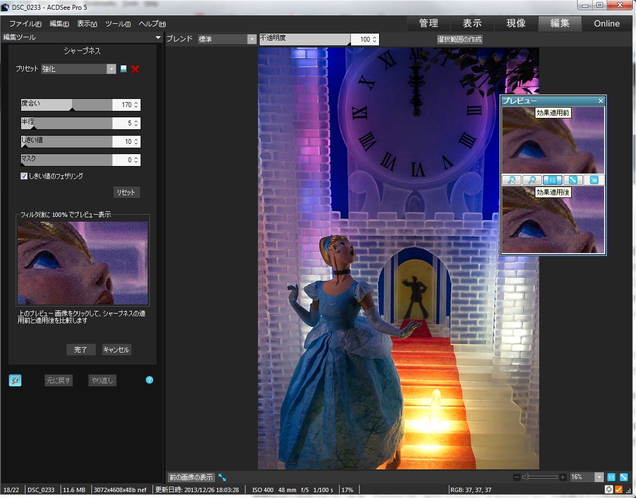Click the ACDSee app icon in title bar
Image resolution: width=636 pixels, height=498 pixels.
pyautogui.click(x=5, y=7)
